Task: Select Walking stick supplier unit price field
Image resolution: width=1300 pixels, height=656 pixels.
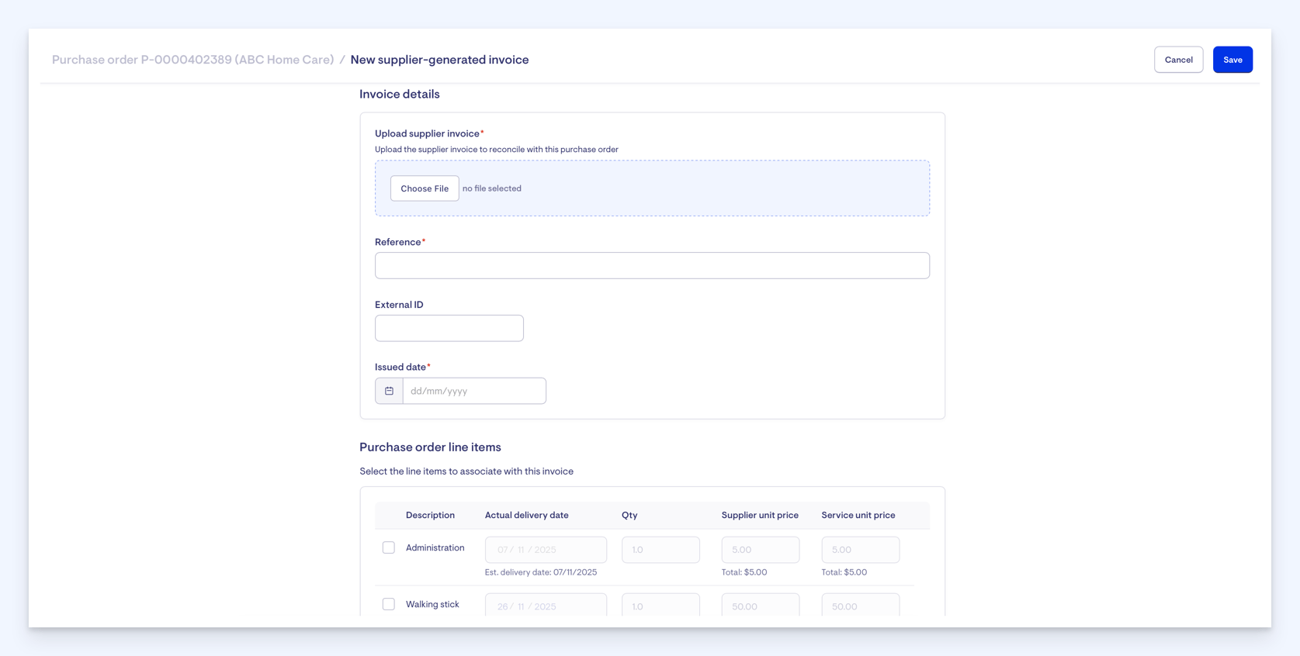Action: 761,605
